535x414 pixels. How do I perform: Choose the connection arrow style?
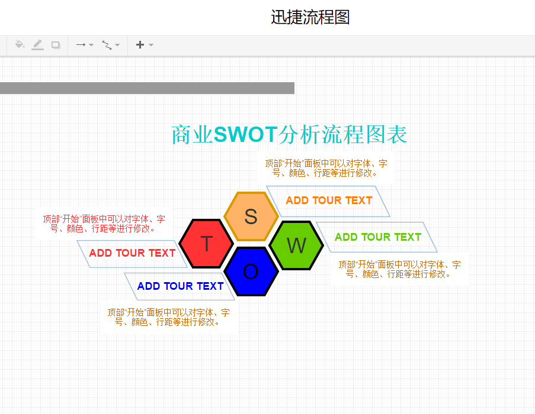[x=81, y=44]
